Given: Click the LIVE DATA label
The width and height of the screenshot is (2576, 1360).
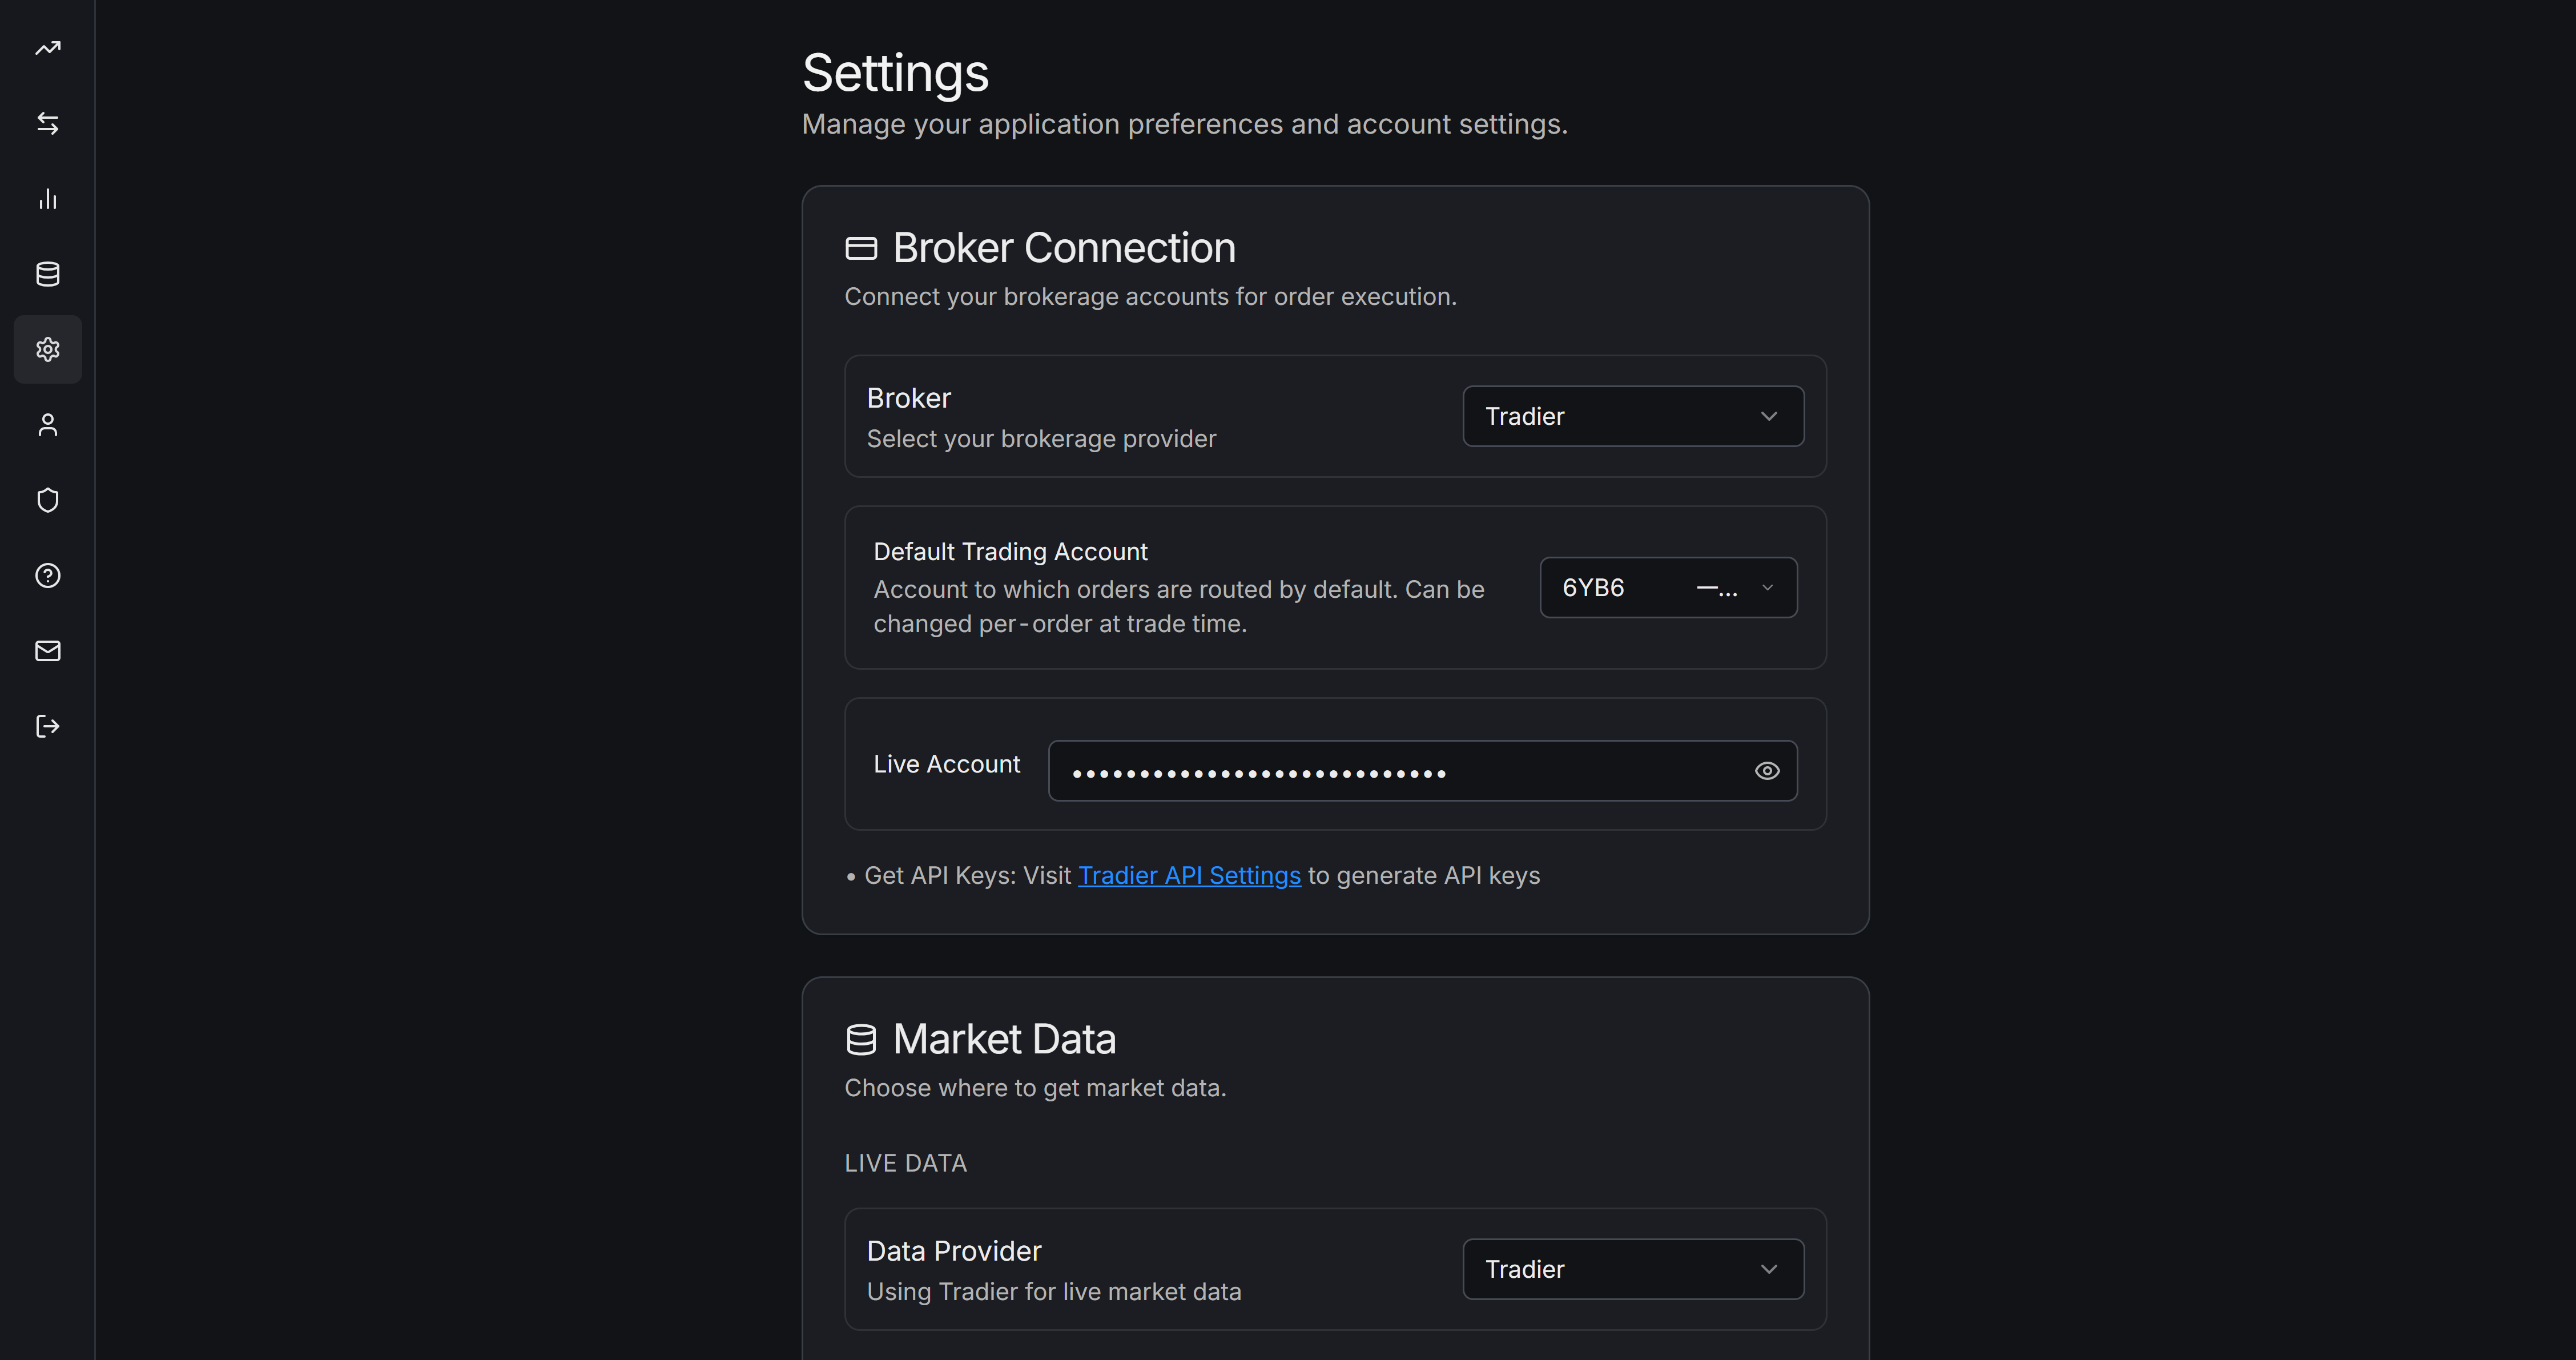Looking at the screenshot, I should pyautogui.click(x=905, y=1163).
